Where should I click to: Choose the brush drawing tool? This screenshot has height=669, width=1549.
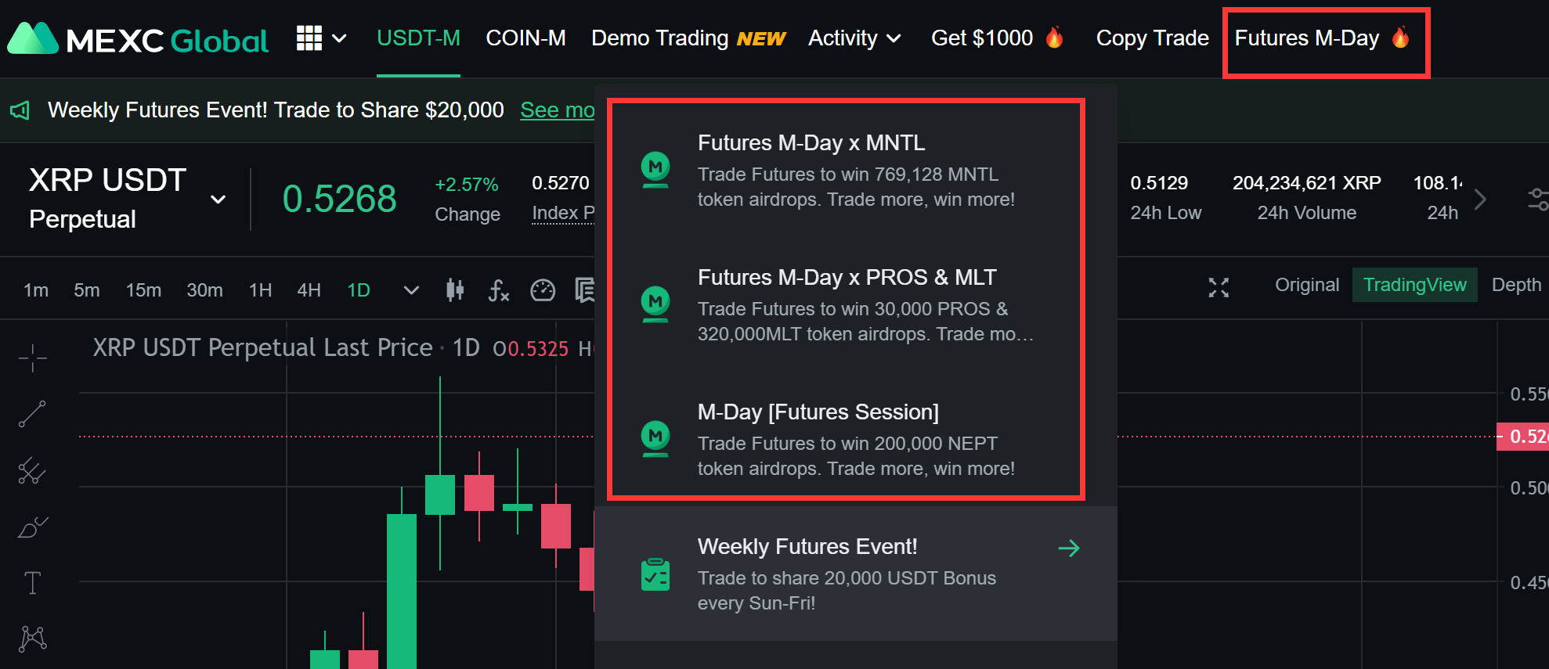click(32, 528)
